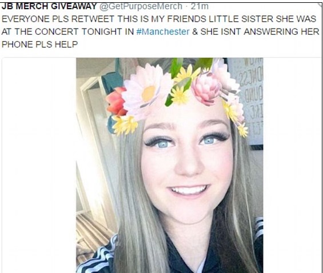Click the red tulip on the crown
The width and height of the screenshot is (323, 273).
(x=116, y=102)
